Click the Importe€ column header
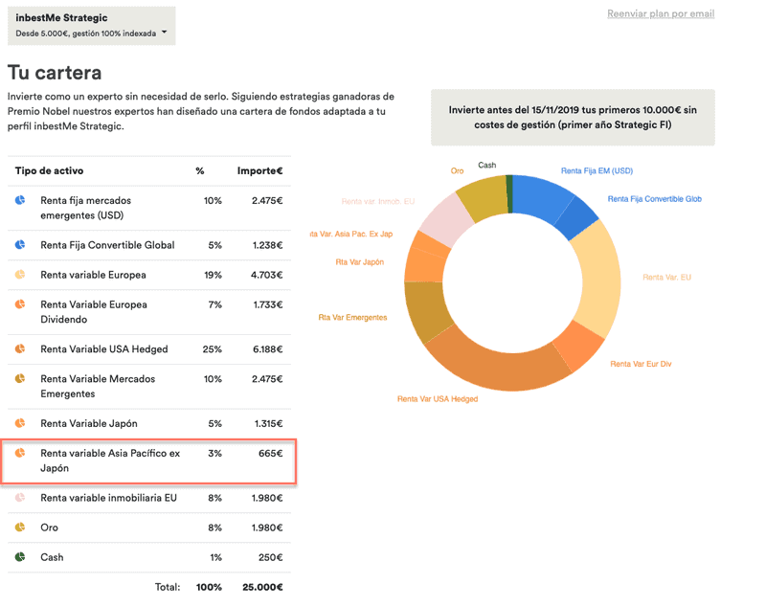Screen dimensions: 766x606 259,171
